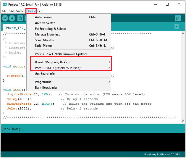Click the delay(4000); code line
186x158 pixels.
(19, 99)
